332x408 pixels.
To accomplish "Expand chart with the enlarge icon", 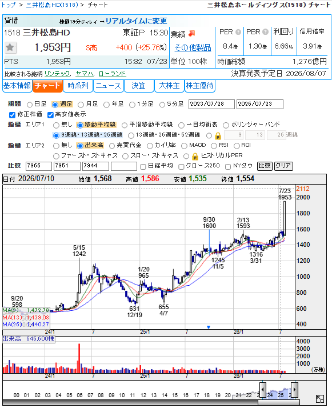I will (320, 399).
